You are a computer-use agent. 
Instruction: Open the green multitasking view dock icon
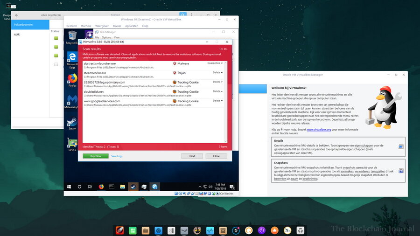(x=133, y=230)
